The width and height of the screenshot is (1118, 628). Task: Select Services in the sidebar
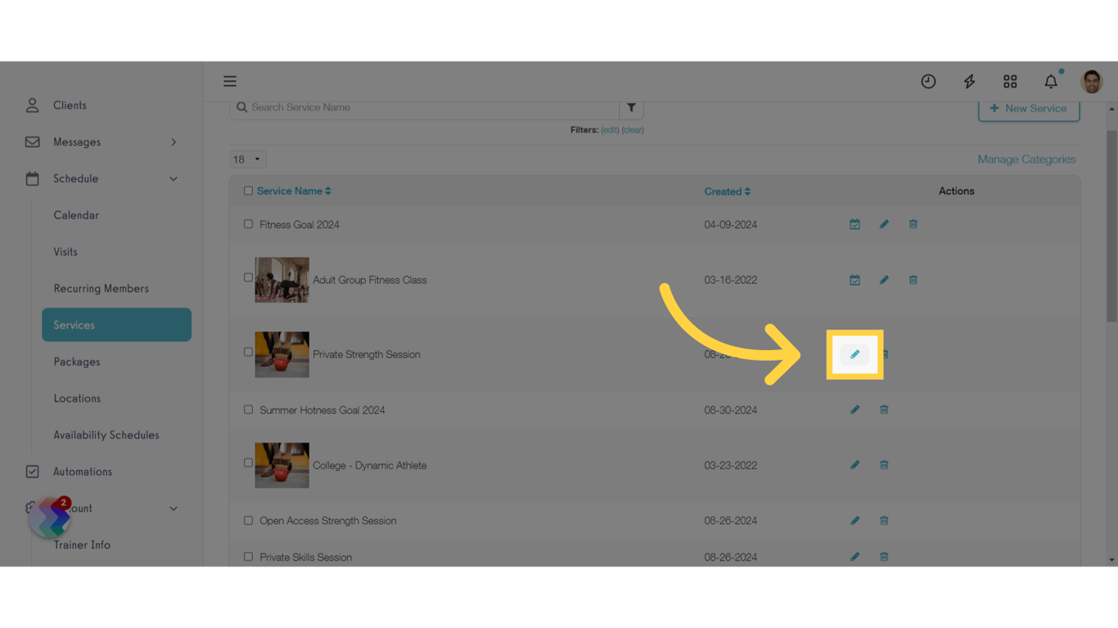pos(116,325)
